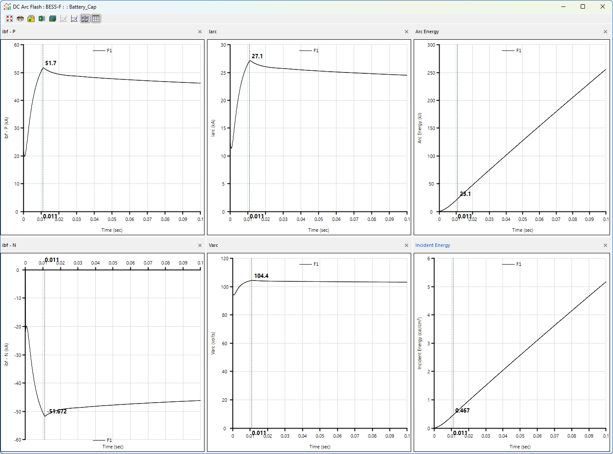
Task: Click the save-to-folder icon
Action: point(31,19)
